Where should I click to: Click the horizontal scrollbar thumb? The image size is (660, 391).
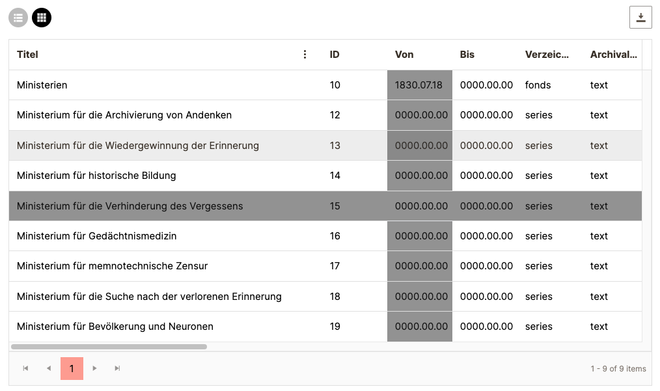coord(109,347)
